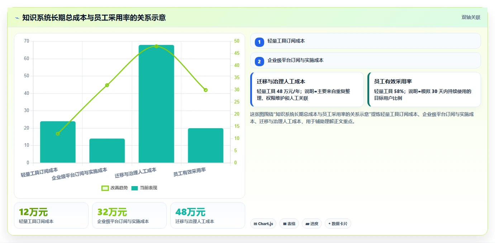Image resolution: width=495 pixels, height=243 pixels.
Task: Click the icon inside Chart.js chip
Action: 255,224
